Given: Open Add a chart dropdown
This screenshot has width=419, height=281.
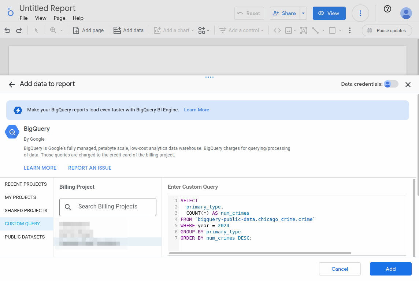Looking at the screenshot, I should [x=174, y=30].
